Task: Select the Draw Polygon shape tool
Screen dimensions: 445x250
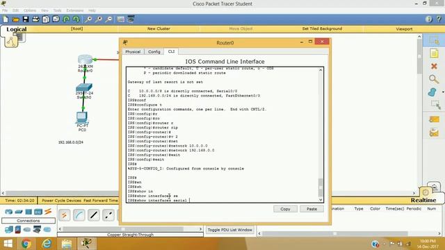Action: (432, 92)
